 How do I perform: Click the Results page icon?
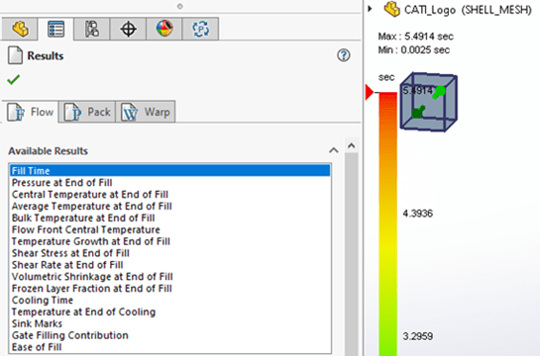[15, 55]
